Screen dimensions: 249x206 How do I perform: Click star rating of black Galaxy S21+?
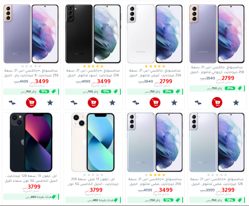(93, 66)
